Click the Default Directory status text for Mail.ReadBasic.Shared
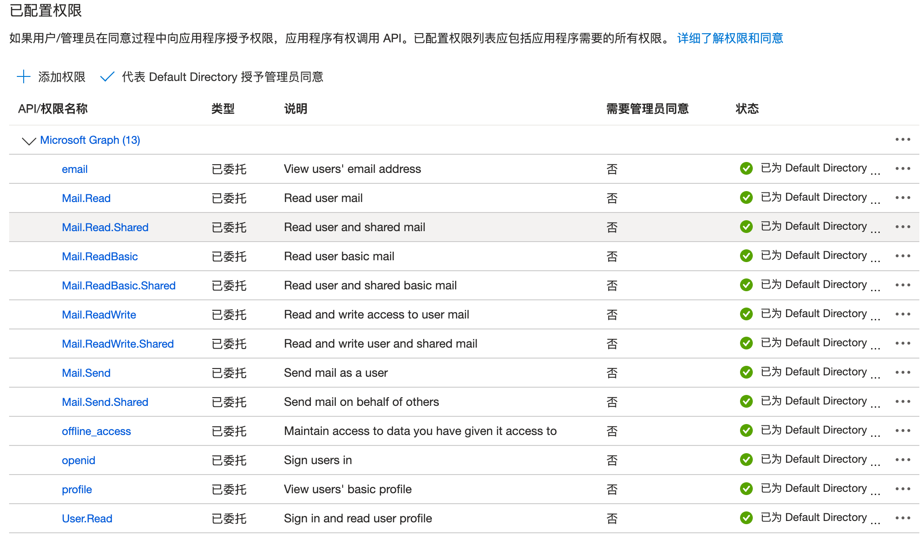923x546 pixels. [x=821, y=285]
